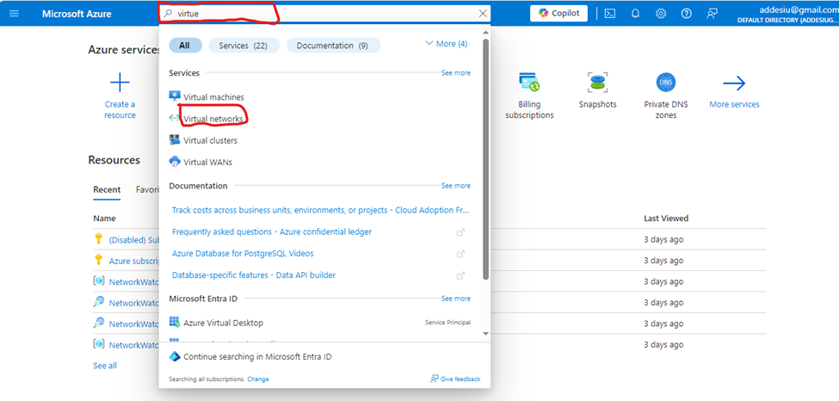This screenshot has width=839, height=401.
Task: Open the Snapshots service icon
Action: 597,83
